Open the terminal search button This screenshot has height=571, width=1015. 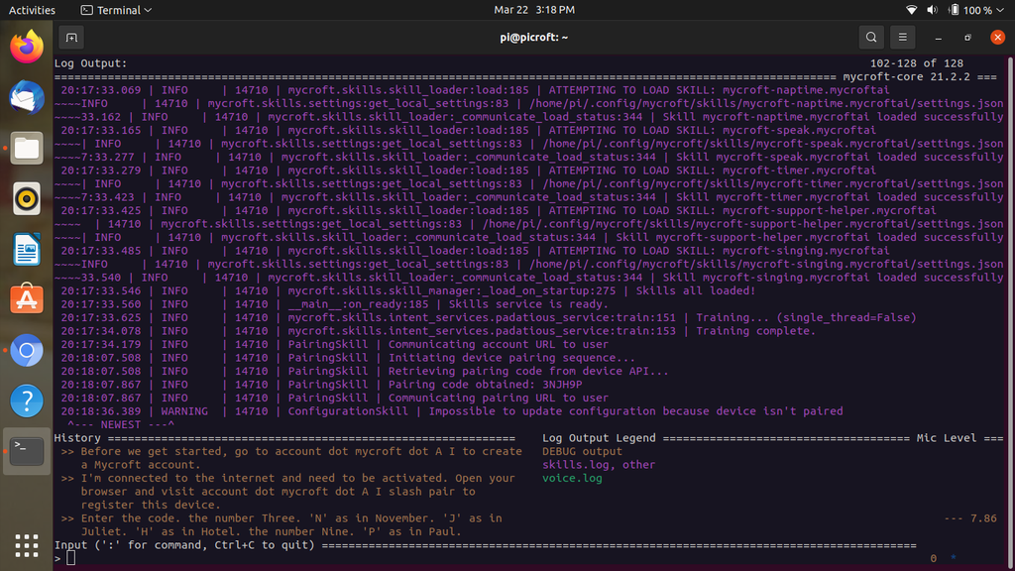[871, 38]
